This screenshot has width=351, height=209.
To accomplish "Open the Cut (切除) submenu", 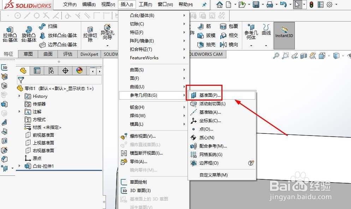I will (154, 24).
